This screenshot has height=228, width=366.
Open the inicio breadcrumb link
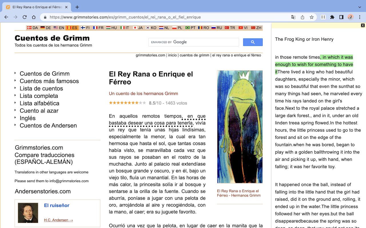pyautogui.click(x=172, y=55)
